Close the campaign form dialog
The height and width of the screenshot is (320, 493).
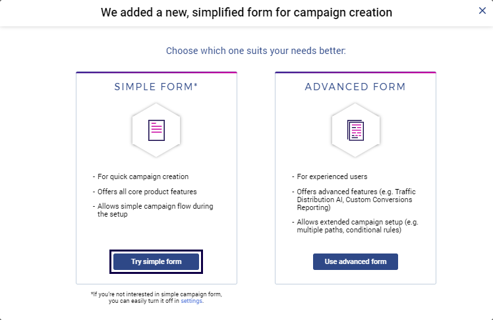pos(482,11)
